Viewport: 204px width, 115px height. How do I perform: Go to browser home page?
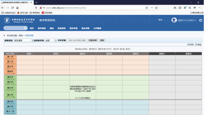coord(18,8)
